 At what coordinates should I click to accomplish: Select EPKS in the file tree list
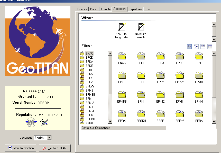click(89, 74)
